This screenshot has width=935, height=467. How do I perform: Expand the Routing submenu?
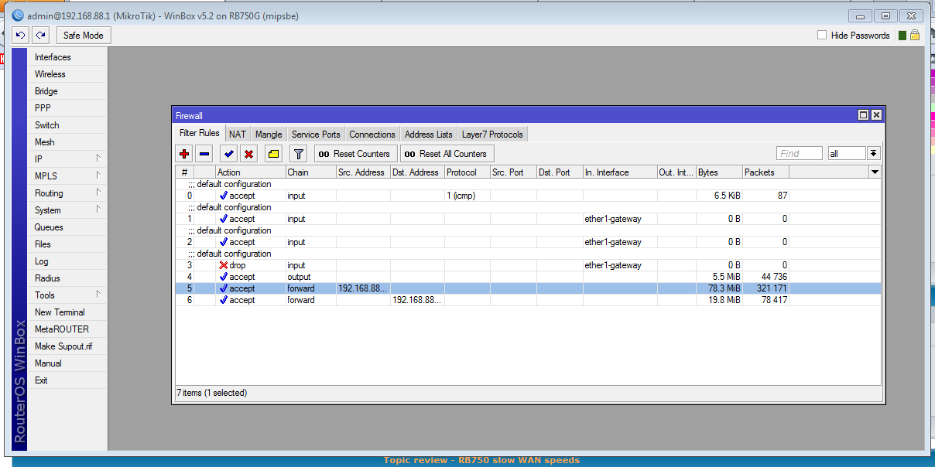coord(68,193)
